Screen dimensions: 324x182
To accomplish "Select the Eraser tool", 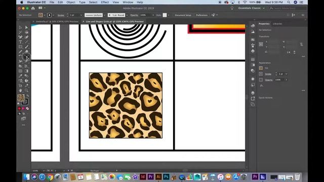I will pos(26,52).
